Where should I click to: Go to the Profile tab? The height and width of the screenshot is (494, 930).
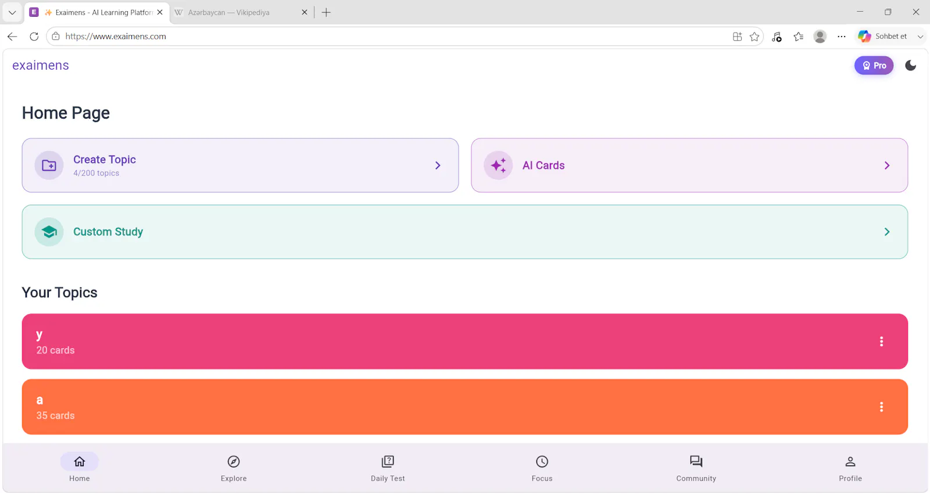click(x=850, y=468)
